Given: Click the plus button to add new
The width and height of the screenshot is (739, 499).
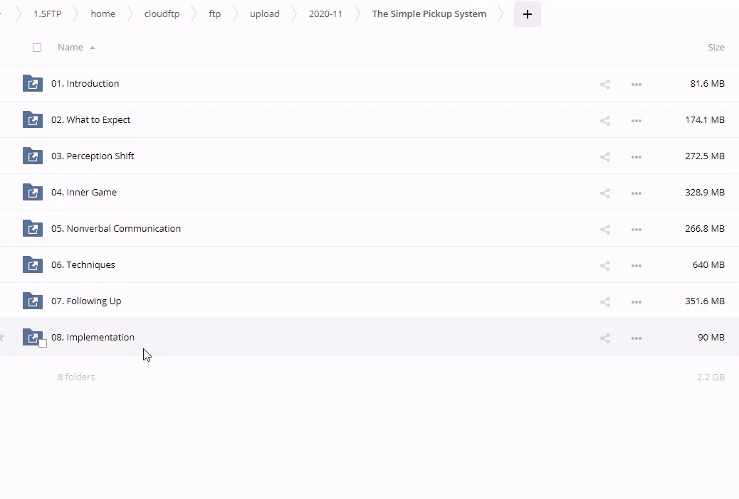Looking at the screenshot, I should tap(527, 14).
